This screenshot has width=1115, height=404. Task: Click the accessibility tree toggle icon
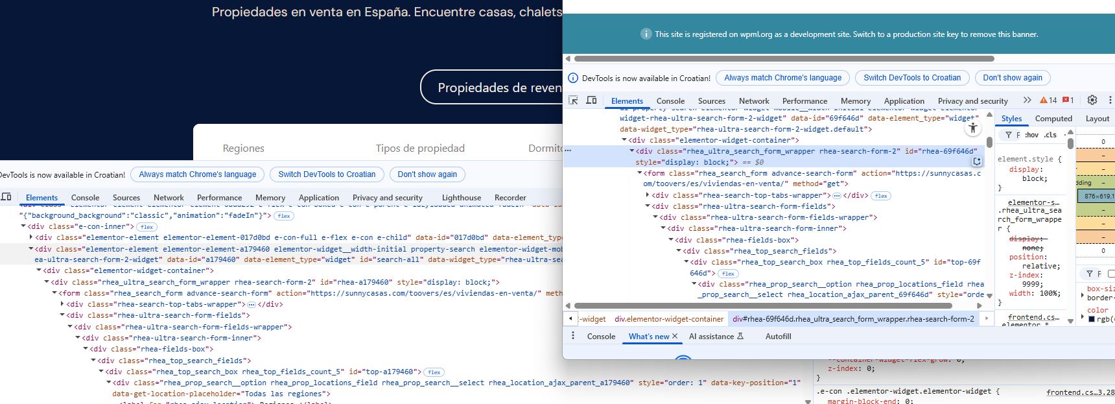coord(972,128)
